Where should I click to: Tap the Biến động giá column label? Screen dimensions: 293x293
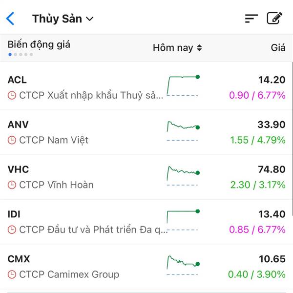(x=39, y=44)
